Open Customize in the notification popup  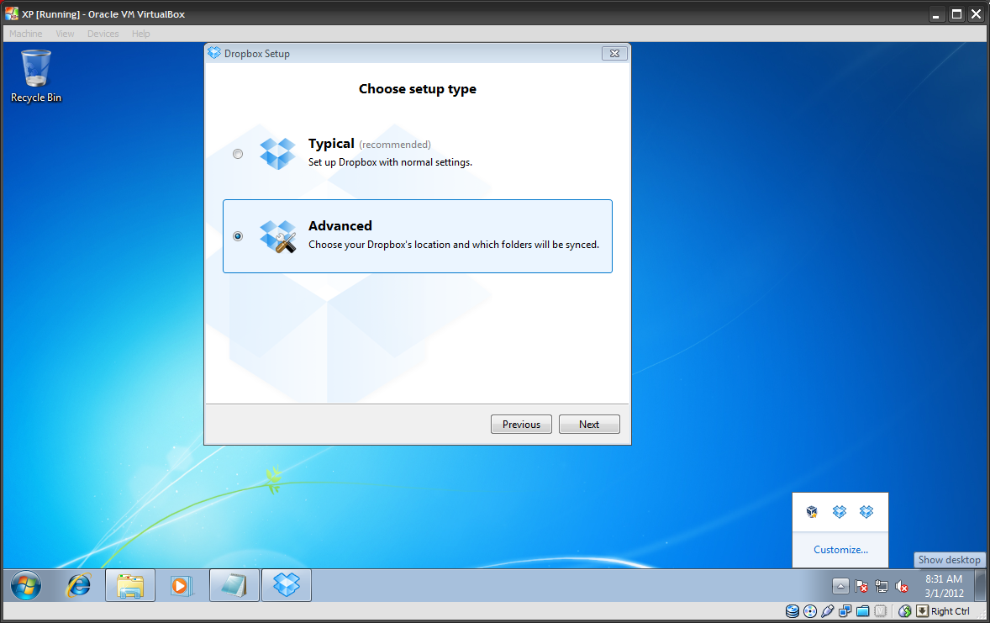pos(840,549)
